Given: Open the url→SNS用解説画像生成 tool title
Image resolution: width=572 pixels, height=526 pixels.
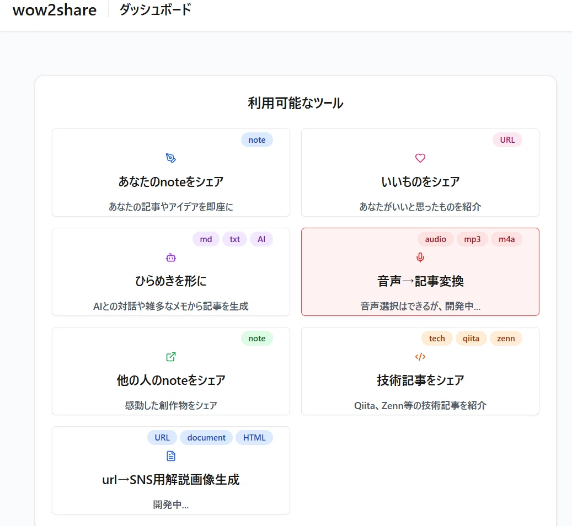Looking at the screenshot, I should [x=171, y=479].
